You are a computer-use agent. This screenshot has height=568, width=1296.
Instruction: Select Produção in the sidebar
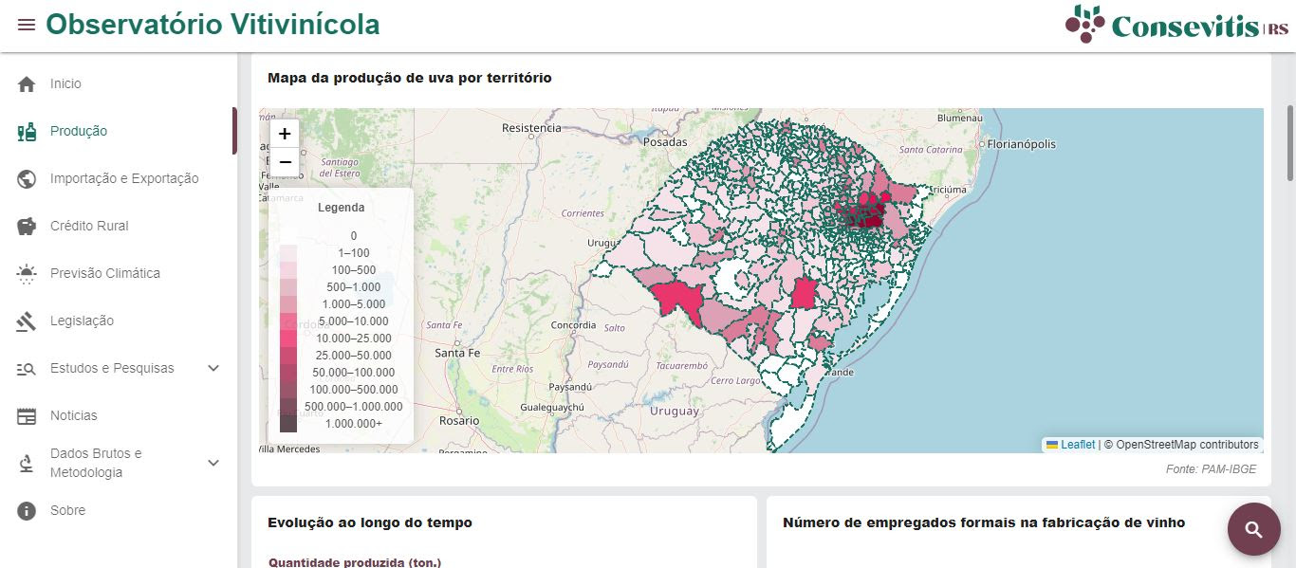79,132
